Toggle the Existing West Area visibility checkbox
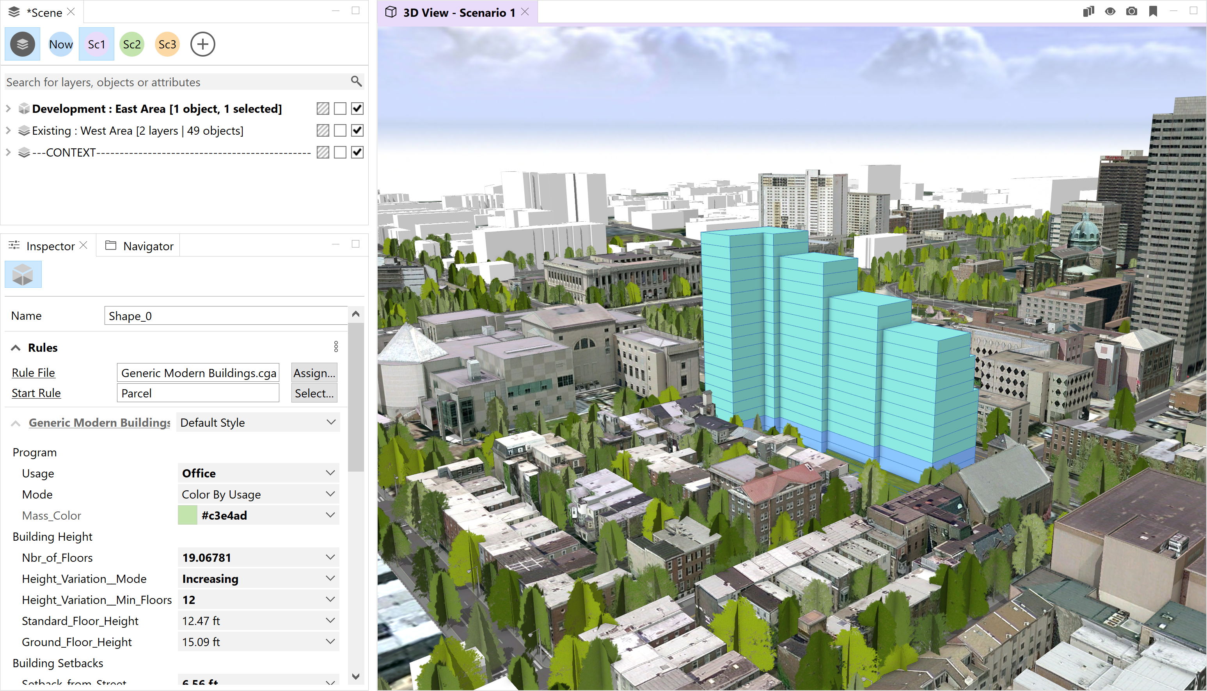This screenshot has width=1207, height=691. point(357,130)
